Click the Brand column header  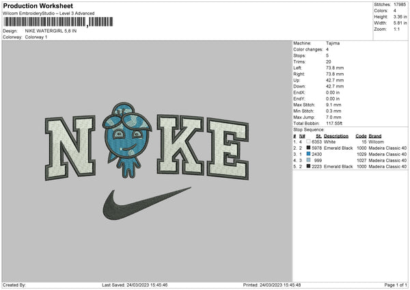[x=375, y=136]
